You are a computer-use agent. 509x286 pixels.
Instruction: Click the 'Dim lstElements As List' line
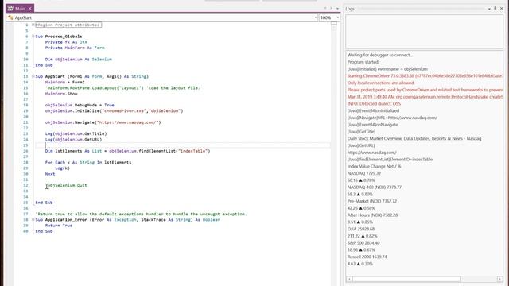pos(127,151)
